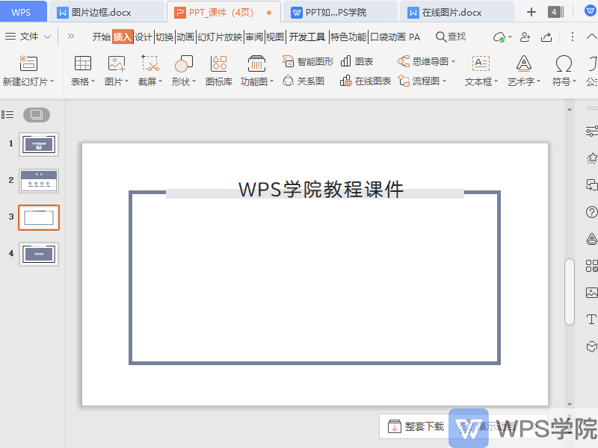Image resolution: width=598 pixels, height=448 pixels.
Task: Click the share export icon
Action: (546, 37)
